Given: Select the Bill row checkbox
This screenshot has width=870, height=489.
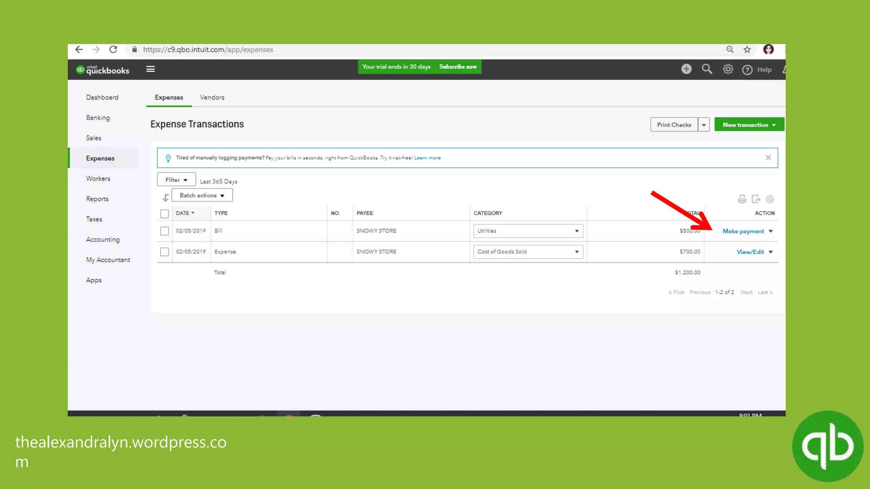Looking at the screenshot, I should 164,231.
